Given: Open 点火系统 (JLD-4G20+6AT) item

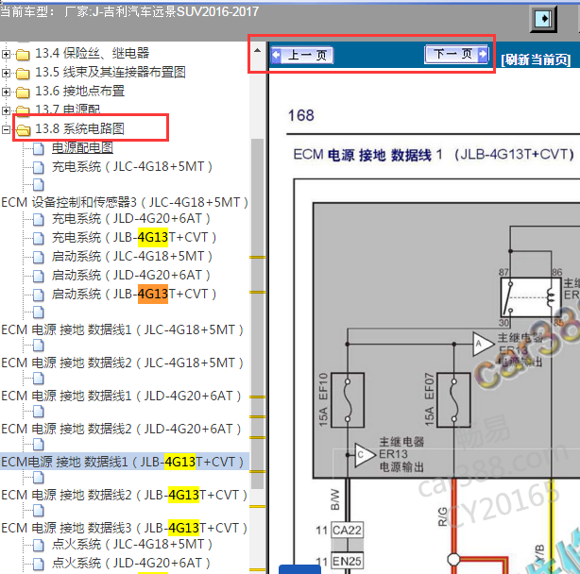Looking at the screenshot, I should pos(131,563).
